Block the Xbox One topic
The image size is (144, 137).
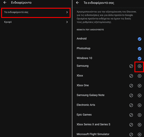(x=131, y=86)
